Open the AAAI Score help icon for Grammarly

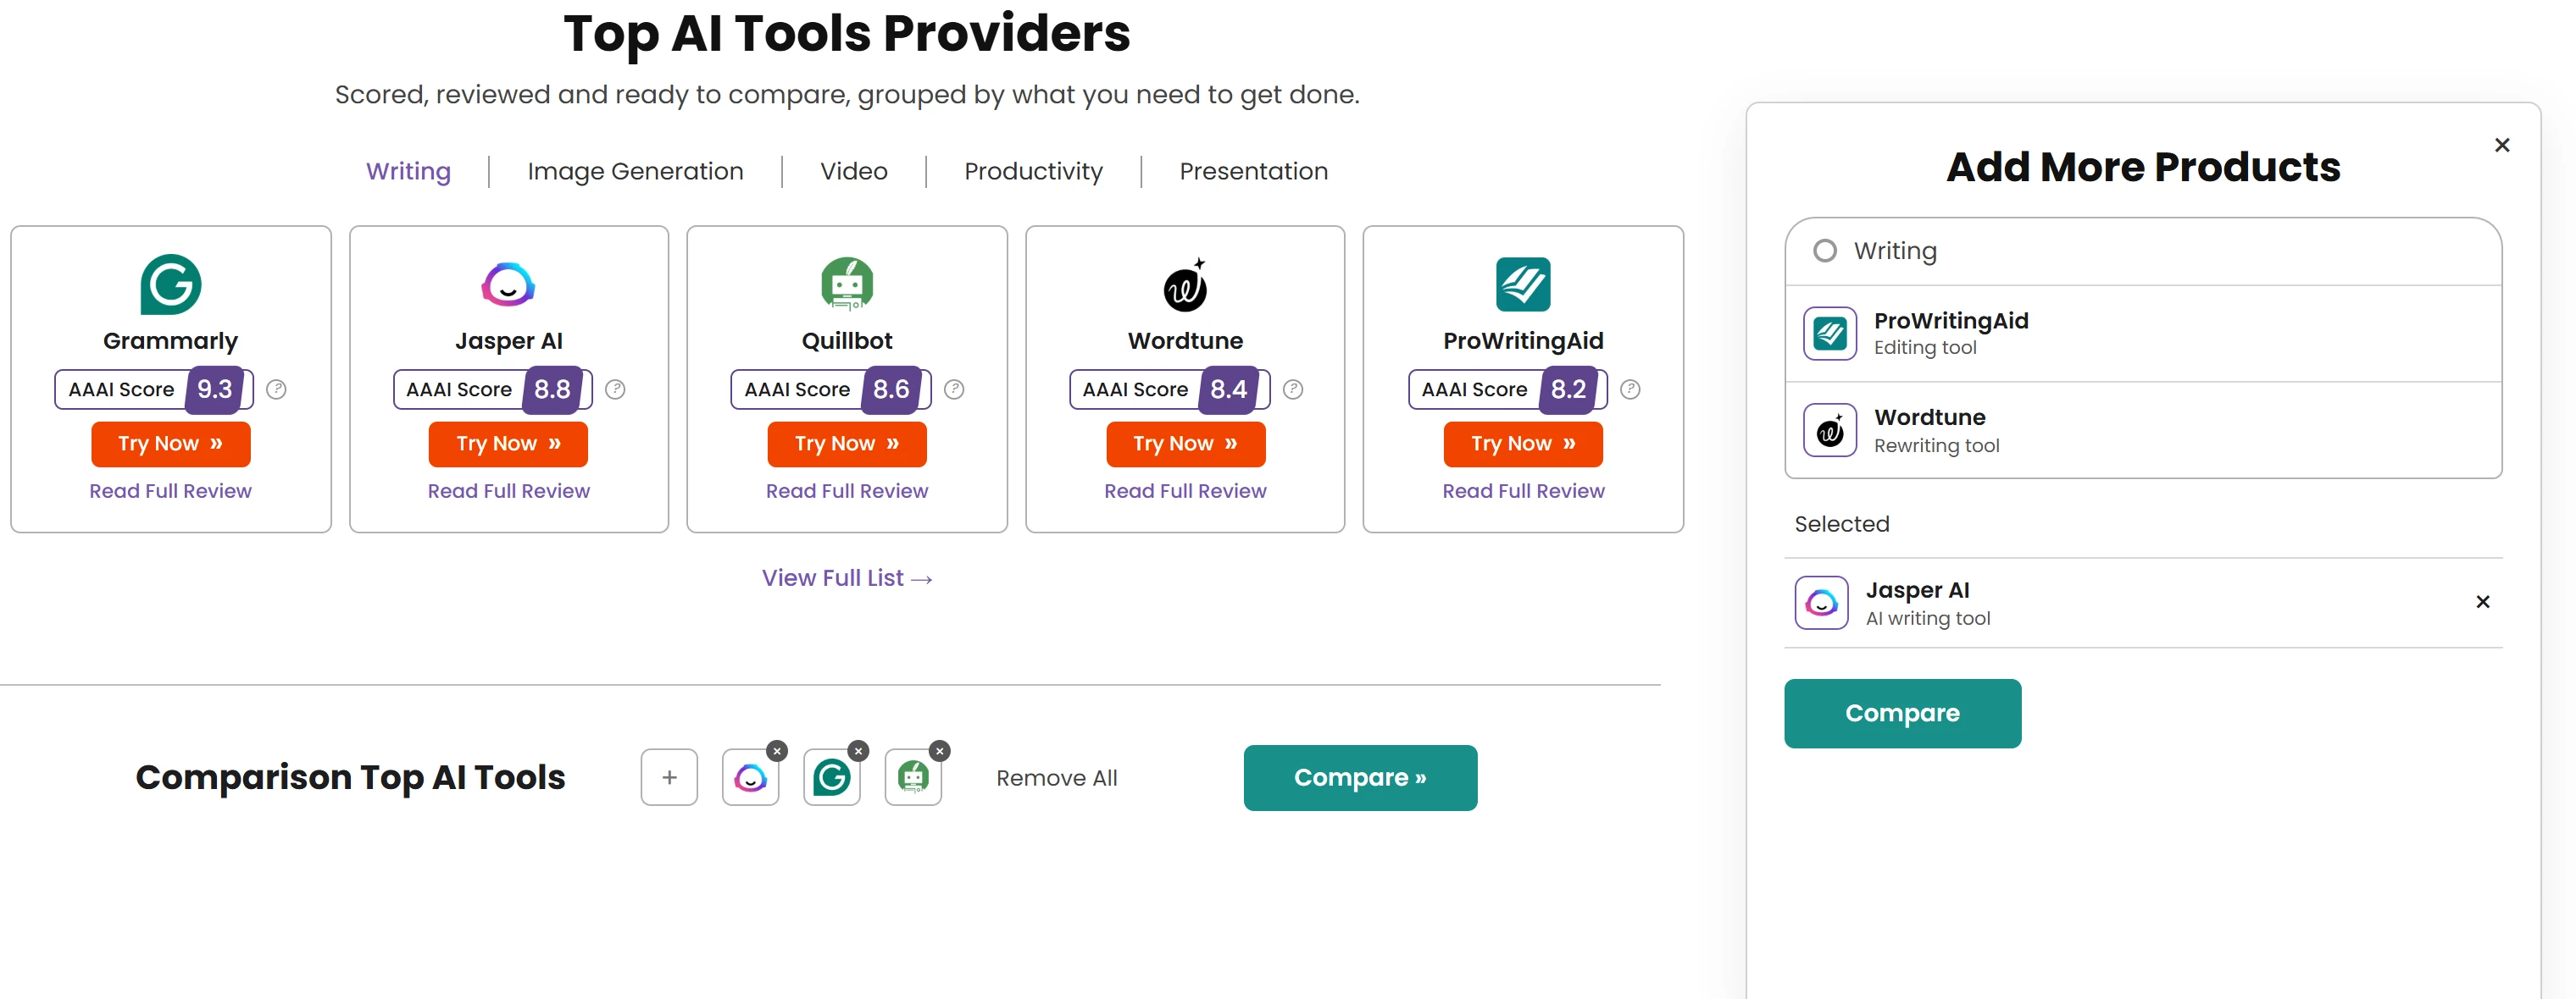click(x=277, y=389)
